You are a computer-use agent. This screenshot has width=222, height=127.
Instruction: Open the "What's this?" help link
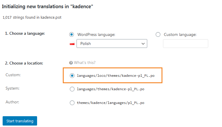(84, 63)
